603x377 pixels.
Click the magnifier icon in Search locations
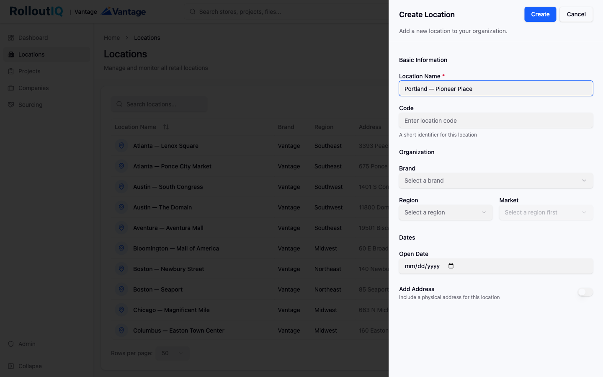pyautogui.click(x=119, y=104)
